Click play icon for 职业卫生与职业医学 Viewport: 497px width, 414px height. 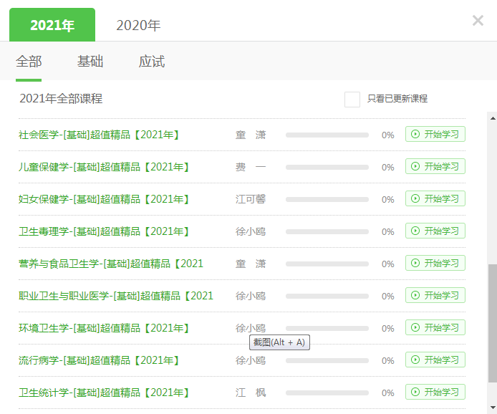(x=415, y=296)
